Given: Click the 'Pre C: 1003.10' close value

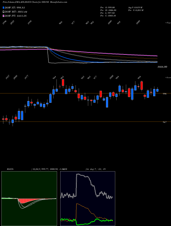Looking at the screenshot, I should (108, 16).
